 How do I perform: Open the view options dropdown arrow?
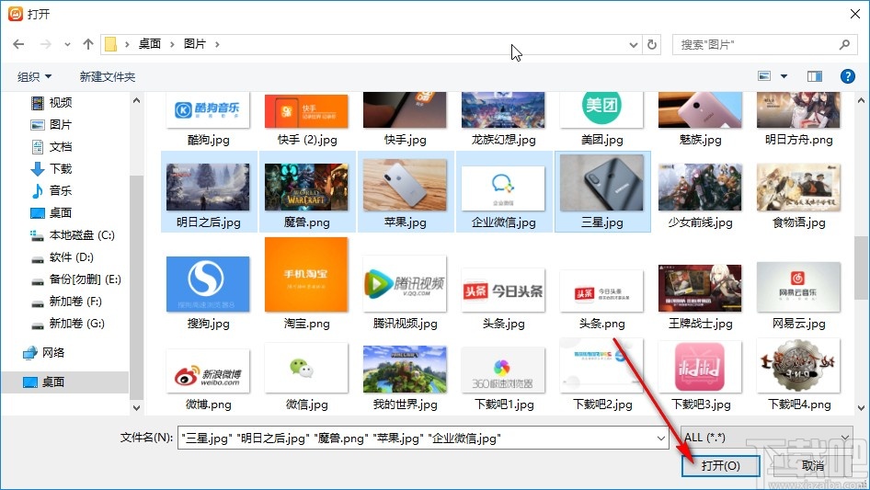[x=784, y=76]
